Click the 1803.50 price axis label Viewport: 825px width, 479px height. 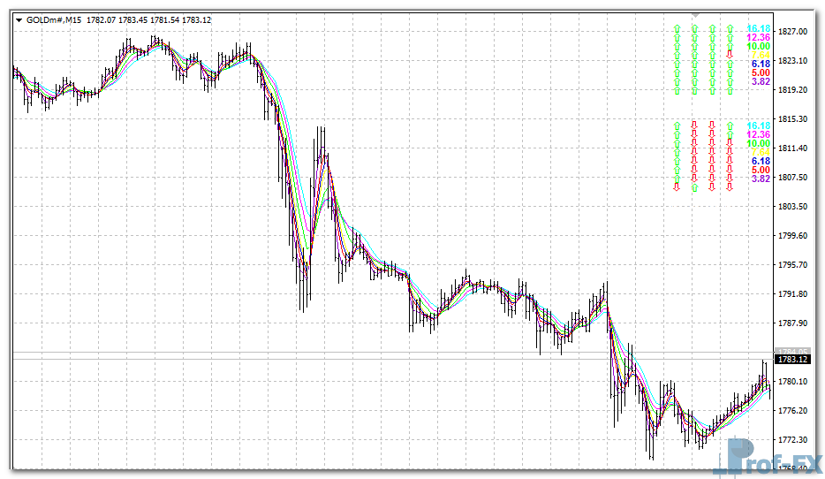796,207
